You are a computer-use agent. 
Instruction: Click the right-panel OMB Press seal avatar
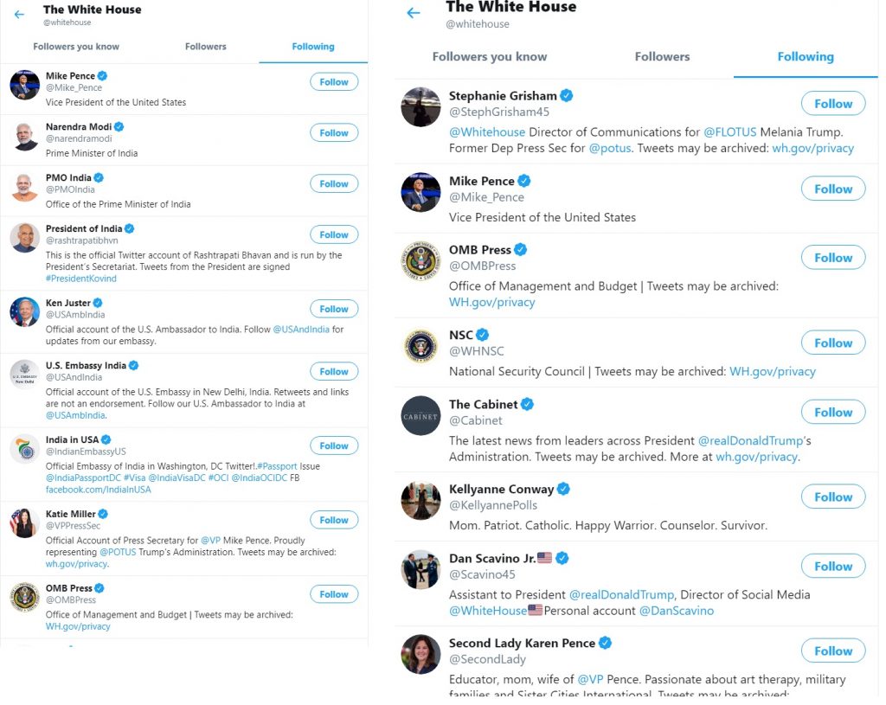pos(421,261)
